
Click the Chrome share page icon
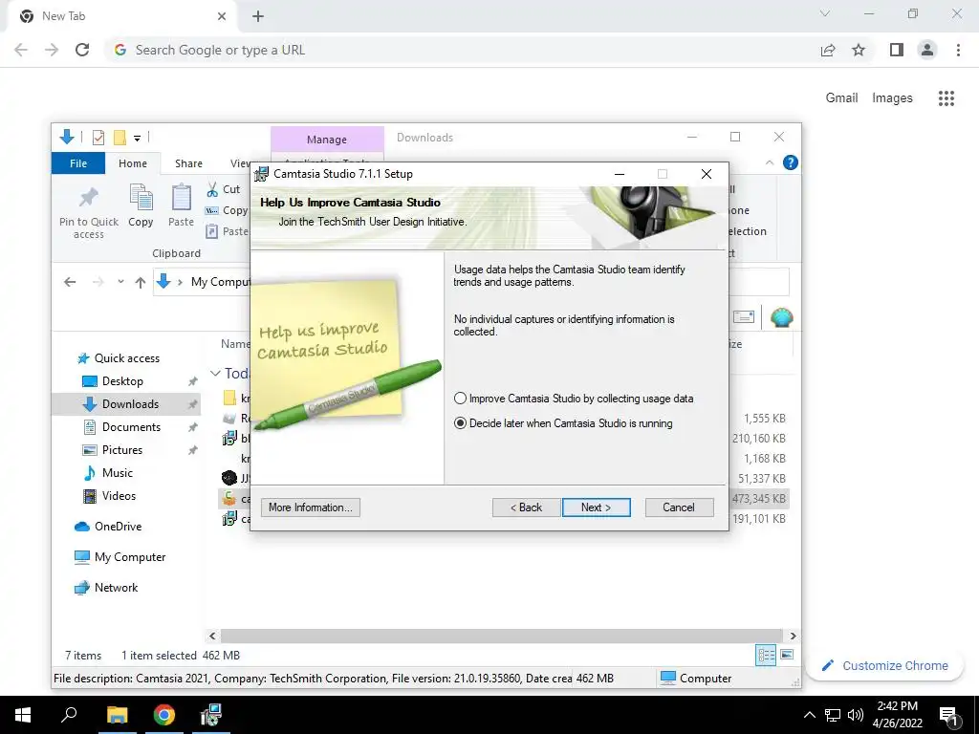click(828, 50)
